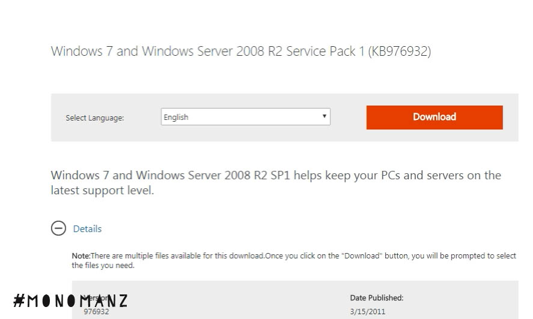Click the Service Pack 1 page title
This screenshot has height=319, width=533.
point(240,52)
